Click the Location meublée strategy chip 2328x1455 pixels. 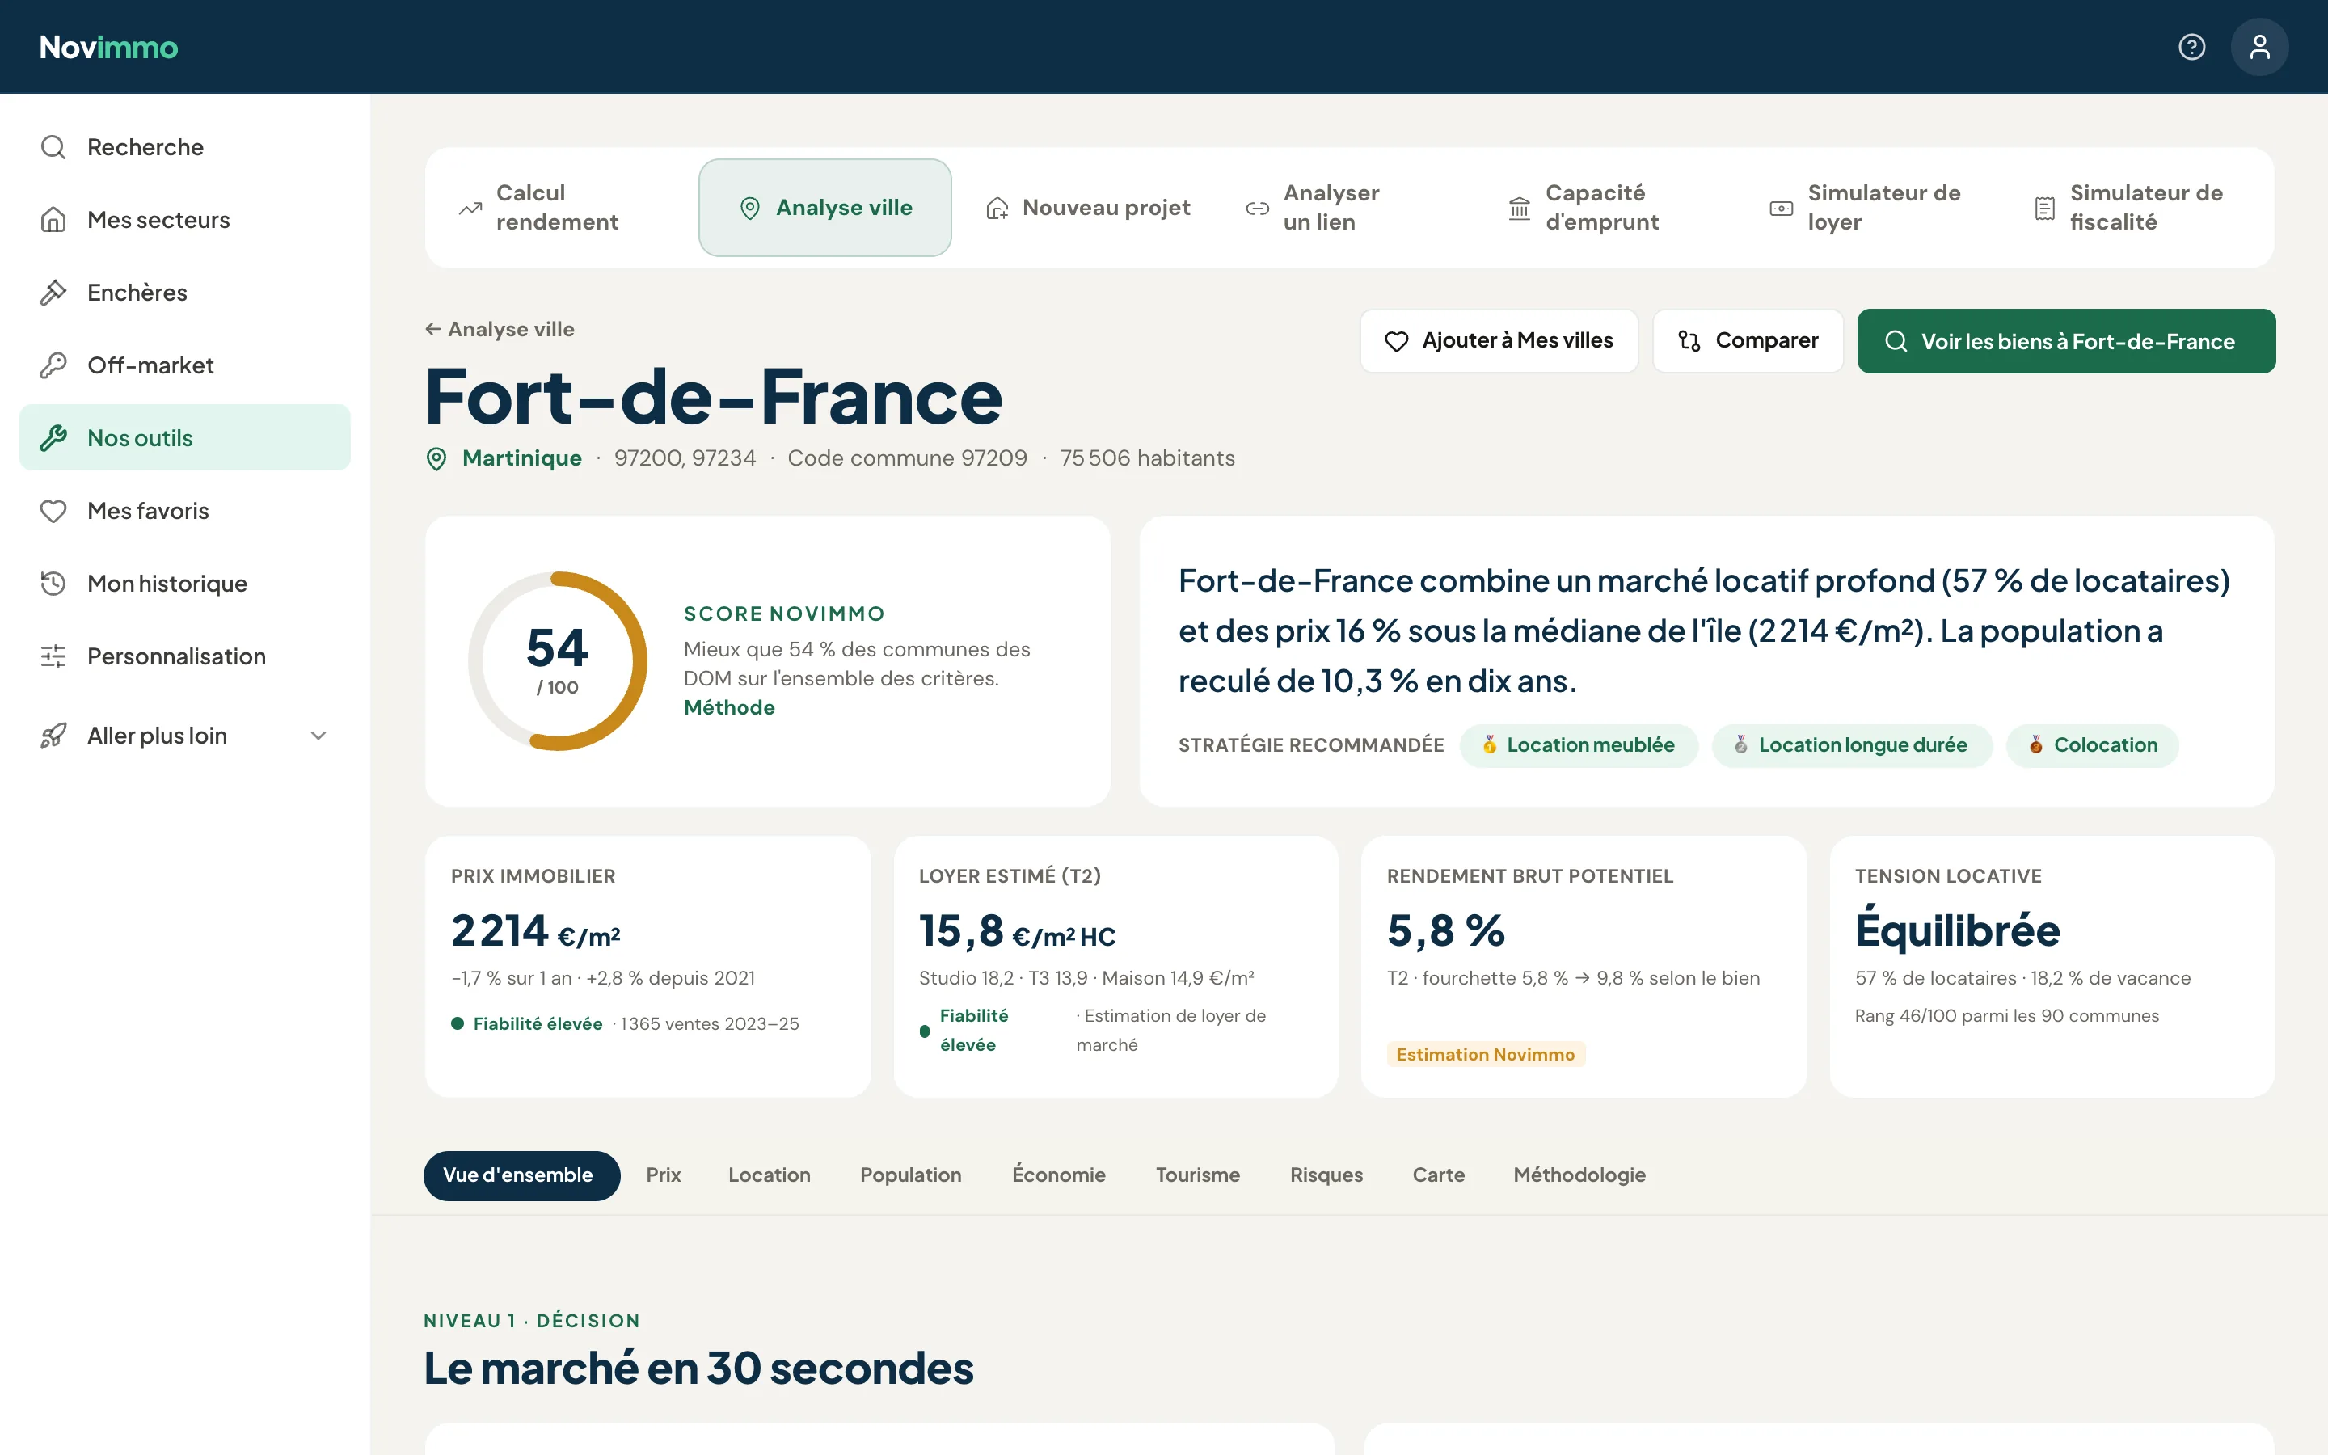tap(1579, 744)
